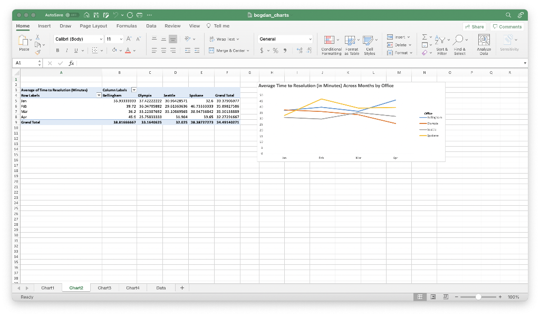Increase decimal places

click(x=300, y=51)
